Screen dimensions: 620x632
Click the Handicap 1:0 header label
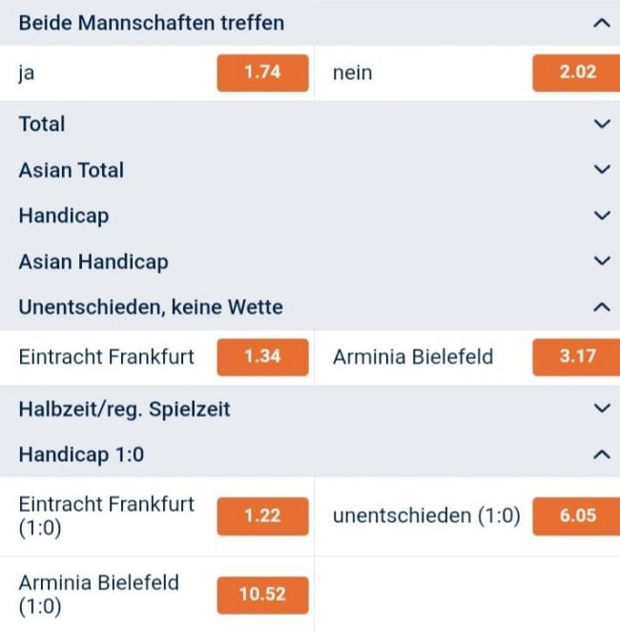(82, 454)
